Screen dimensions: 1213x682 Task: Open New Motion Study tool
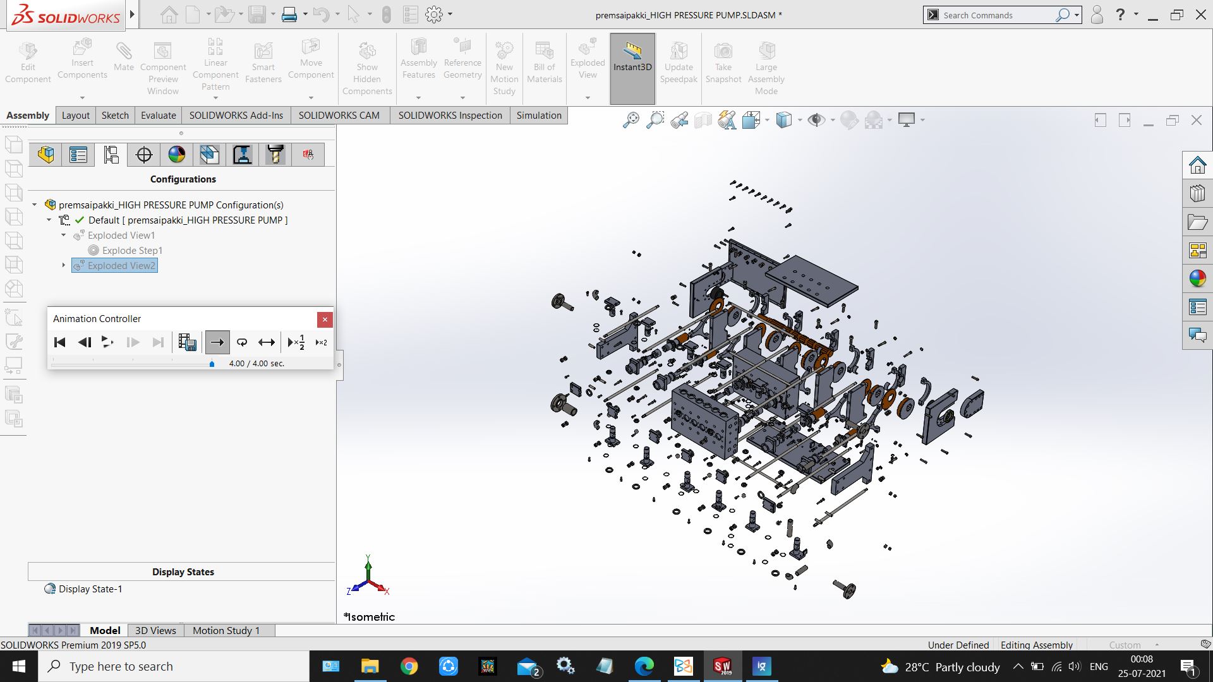pyautogui.click(x=504, y=68)
